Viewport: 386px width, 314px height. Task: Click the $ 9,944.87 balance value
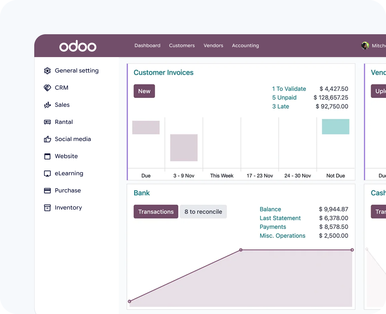tap(333, 209)
